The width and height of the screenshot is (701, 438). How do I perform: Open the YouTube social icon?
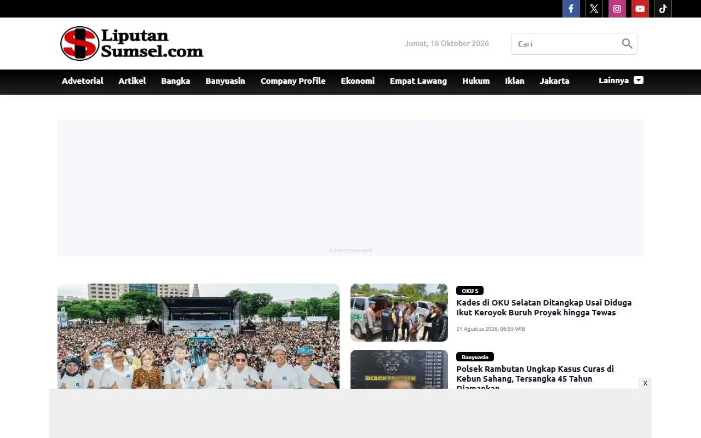(640, 9)
